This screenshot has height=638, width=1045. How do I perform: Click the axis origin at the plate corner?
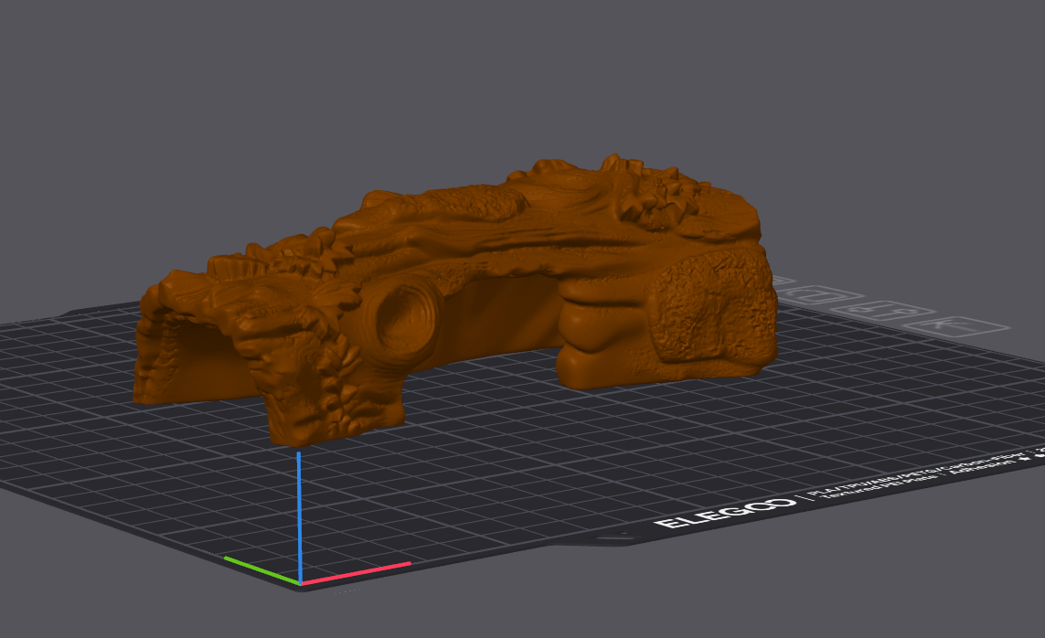click(x=300, y=582)
